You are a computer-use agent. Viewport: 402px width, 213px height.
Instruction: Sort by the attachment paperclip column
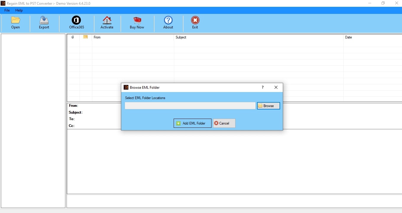[x=73, y=37]
